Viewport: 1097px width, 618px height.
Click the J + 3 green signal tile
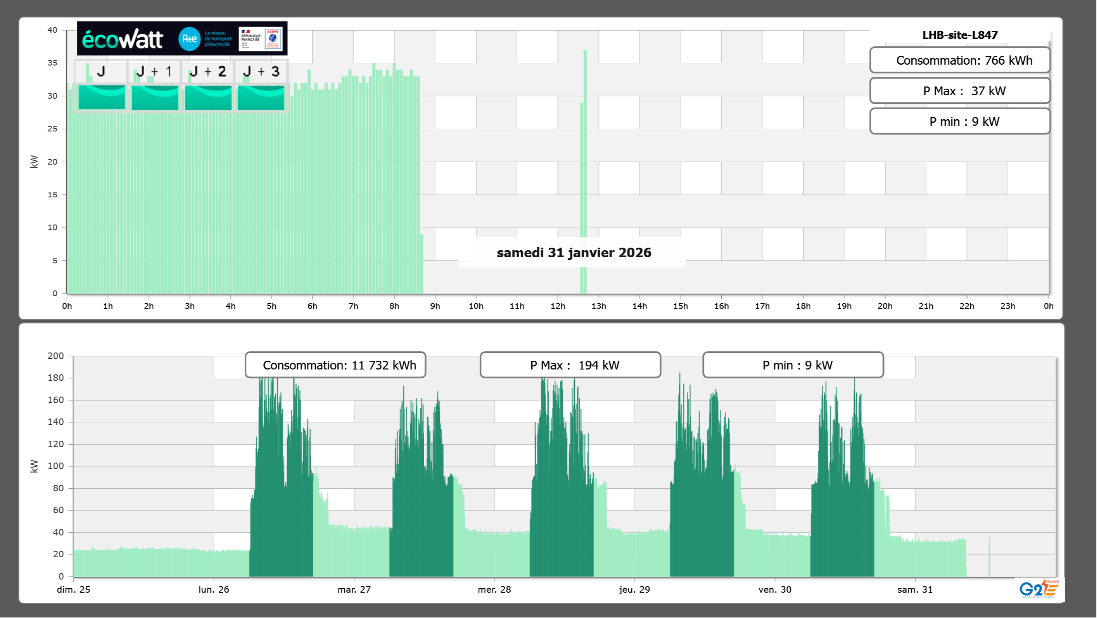(x=261, y=97)
